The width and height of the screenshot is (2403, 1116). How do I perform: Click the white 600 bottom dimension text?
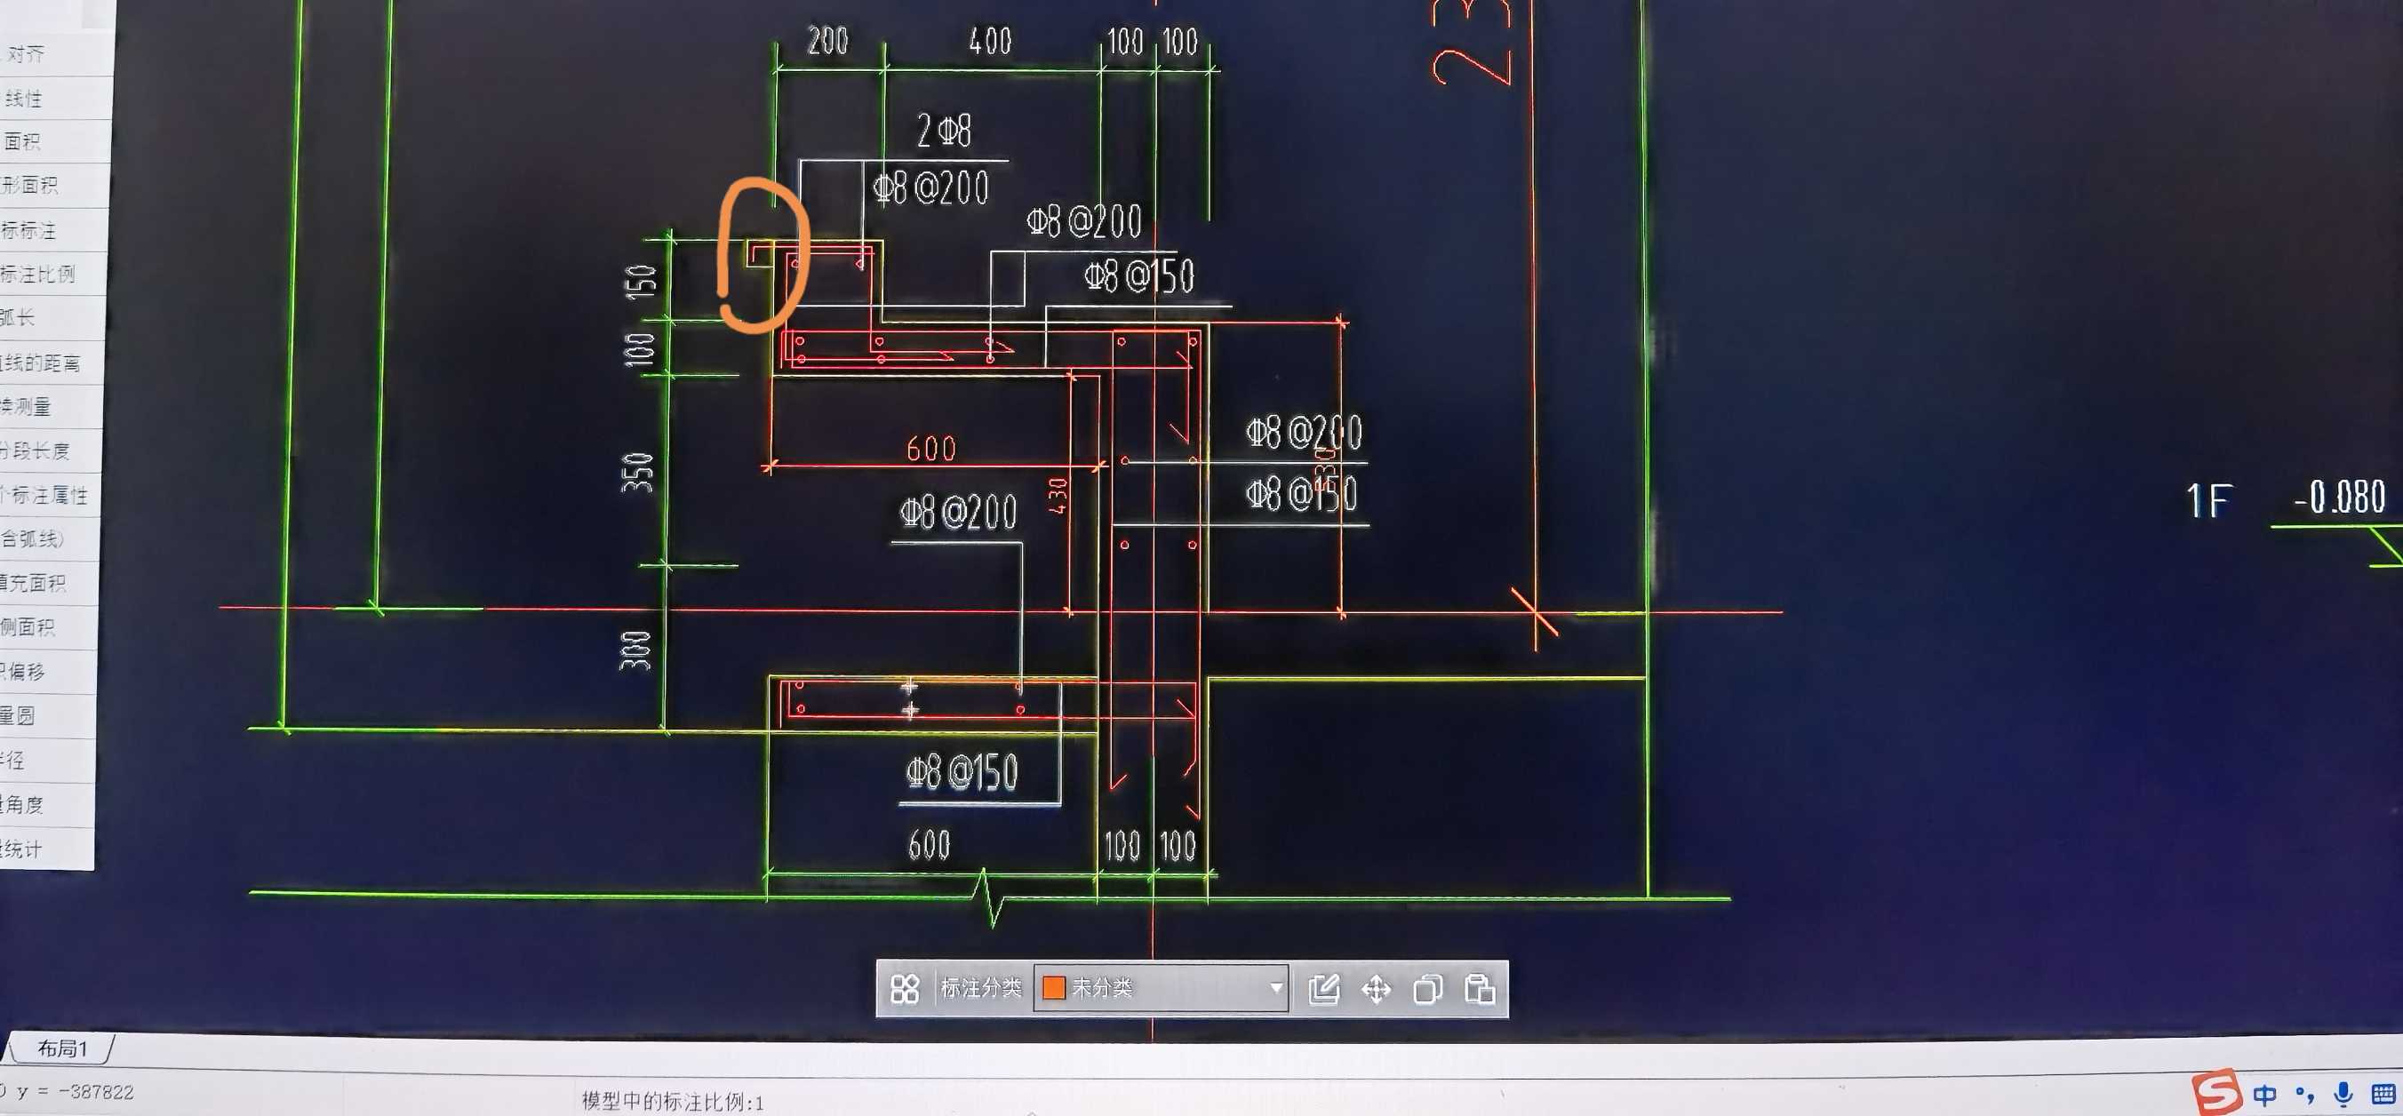click(929, 846)
